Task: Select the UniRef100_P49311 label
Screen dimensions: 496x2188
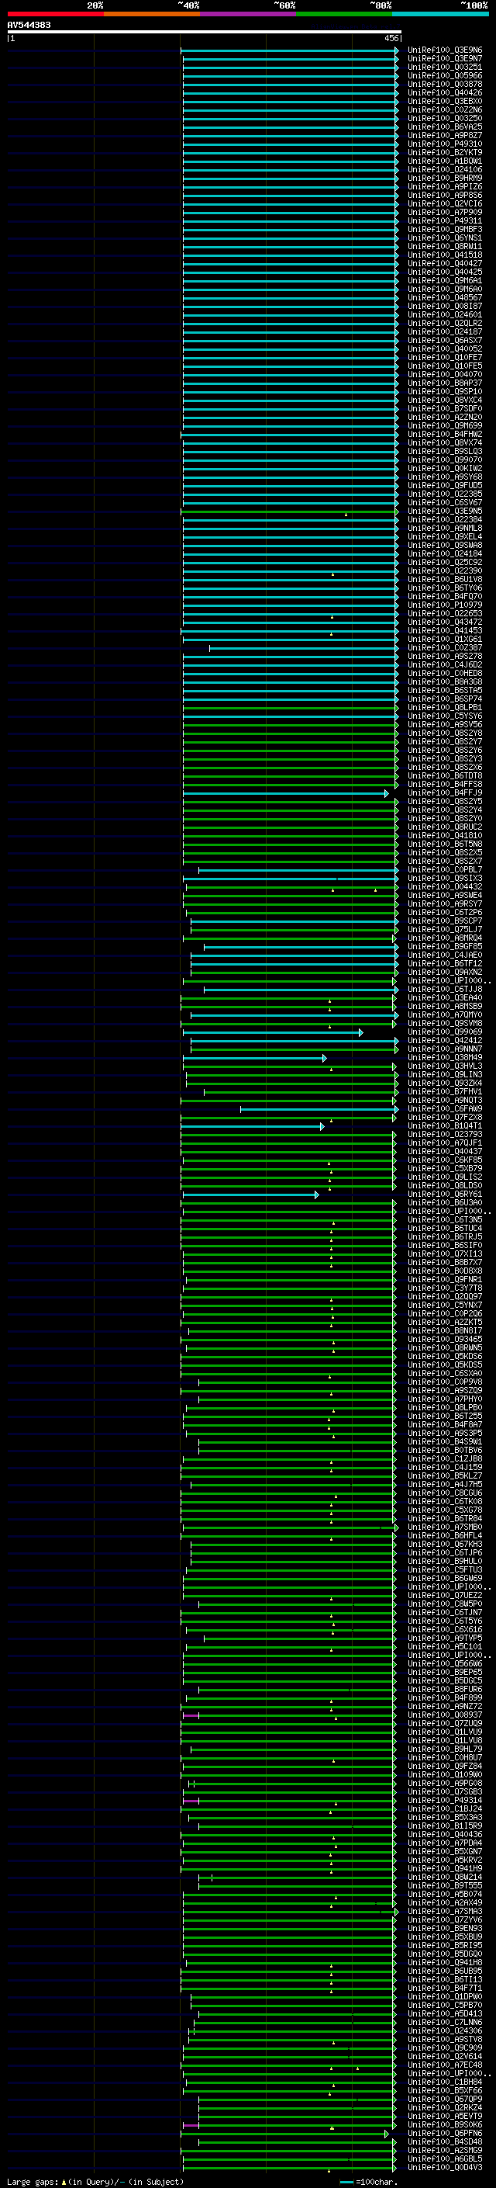Action: click(x=444, y=221)
